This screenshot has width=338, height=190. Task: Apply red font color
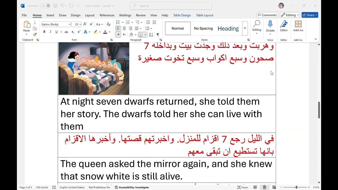pos(105,32)
